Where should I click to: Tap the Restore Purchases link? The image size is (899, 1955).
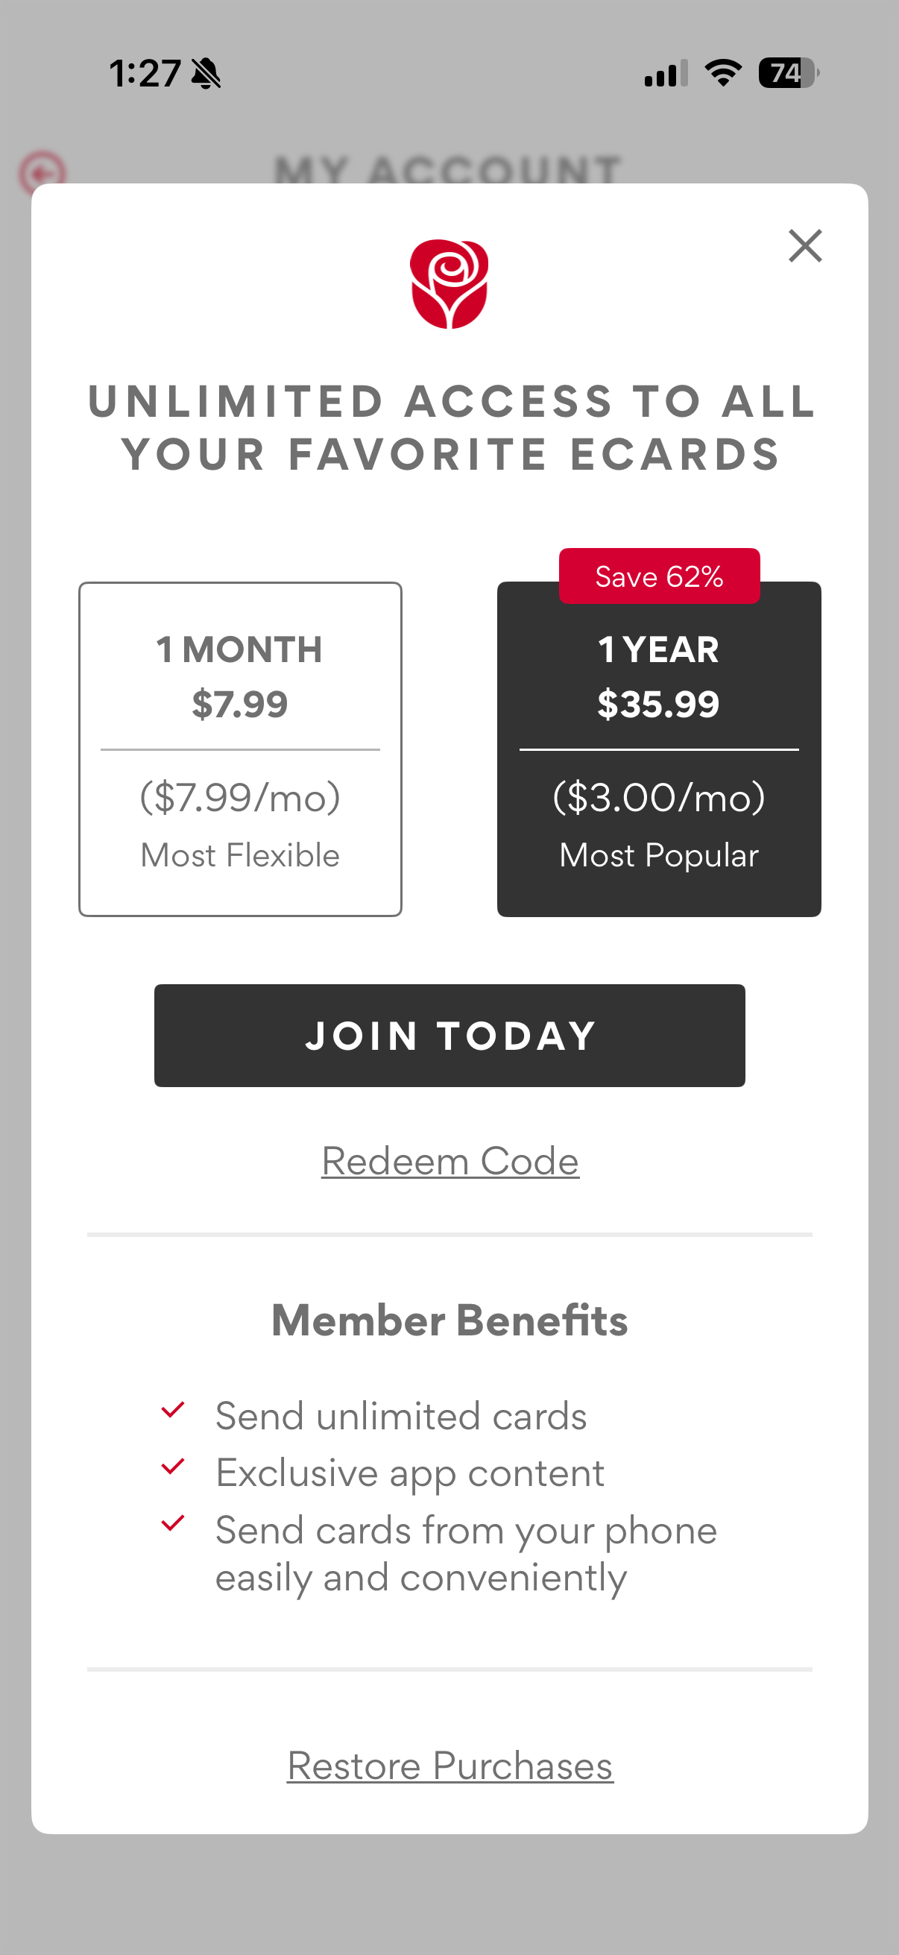click(x=450, y=1766)
